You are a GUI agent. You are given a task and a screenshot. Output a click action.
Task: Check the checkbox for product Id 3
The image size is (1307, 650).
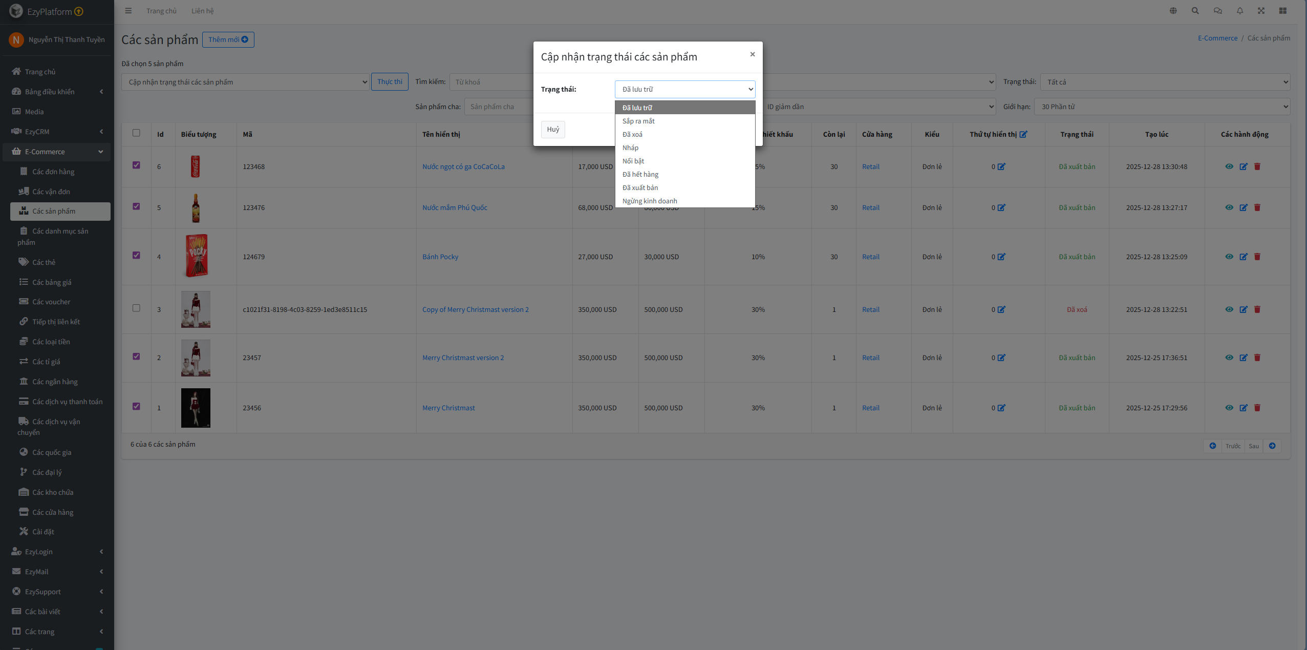pyautogui.click(x=136, y=308)
